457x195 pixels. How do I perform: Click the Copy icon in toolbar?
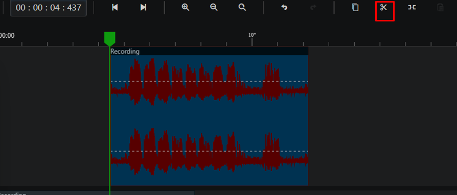pos(355,8)
